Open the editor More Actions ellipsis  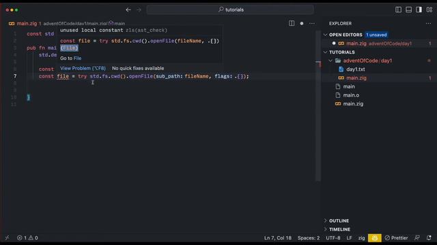[312, 23]
